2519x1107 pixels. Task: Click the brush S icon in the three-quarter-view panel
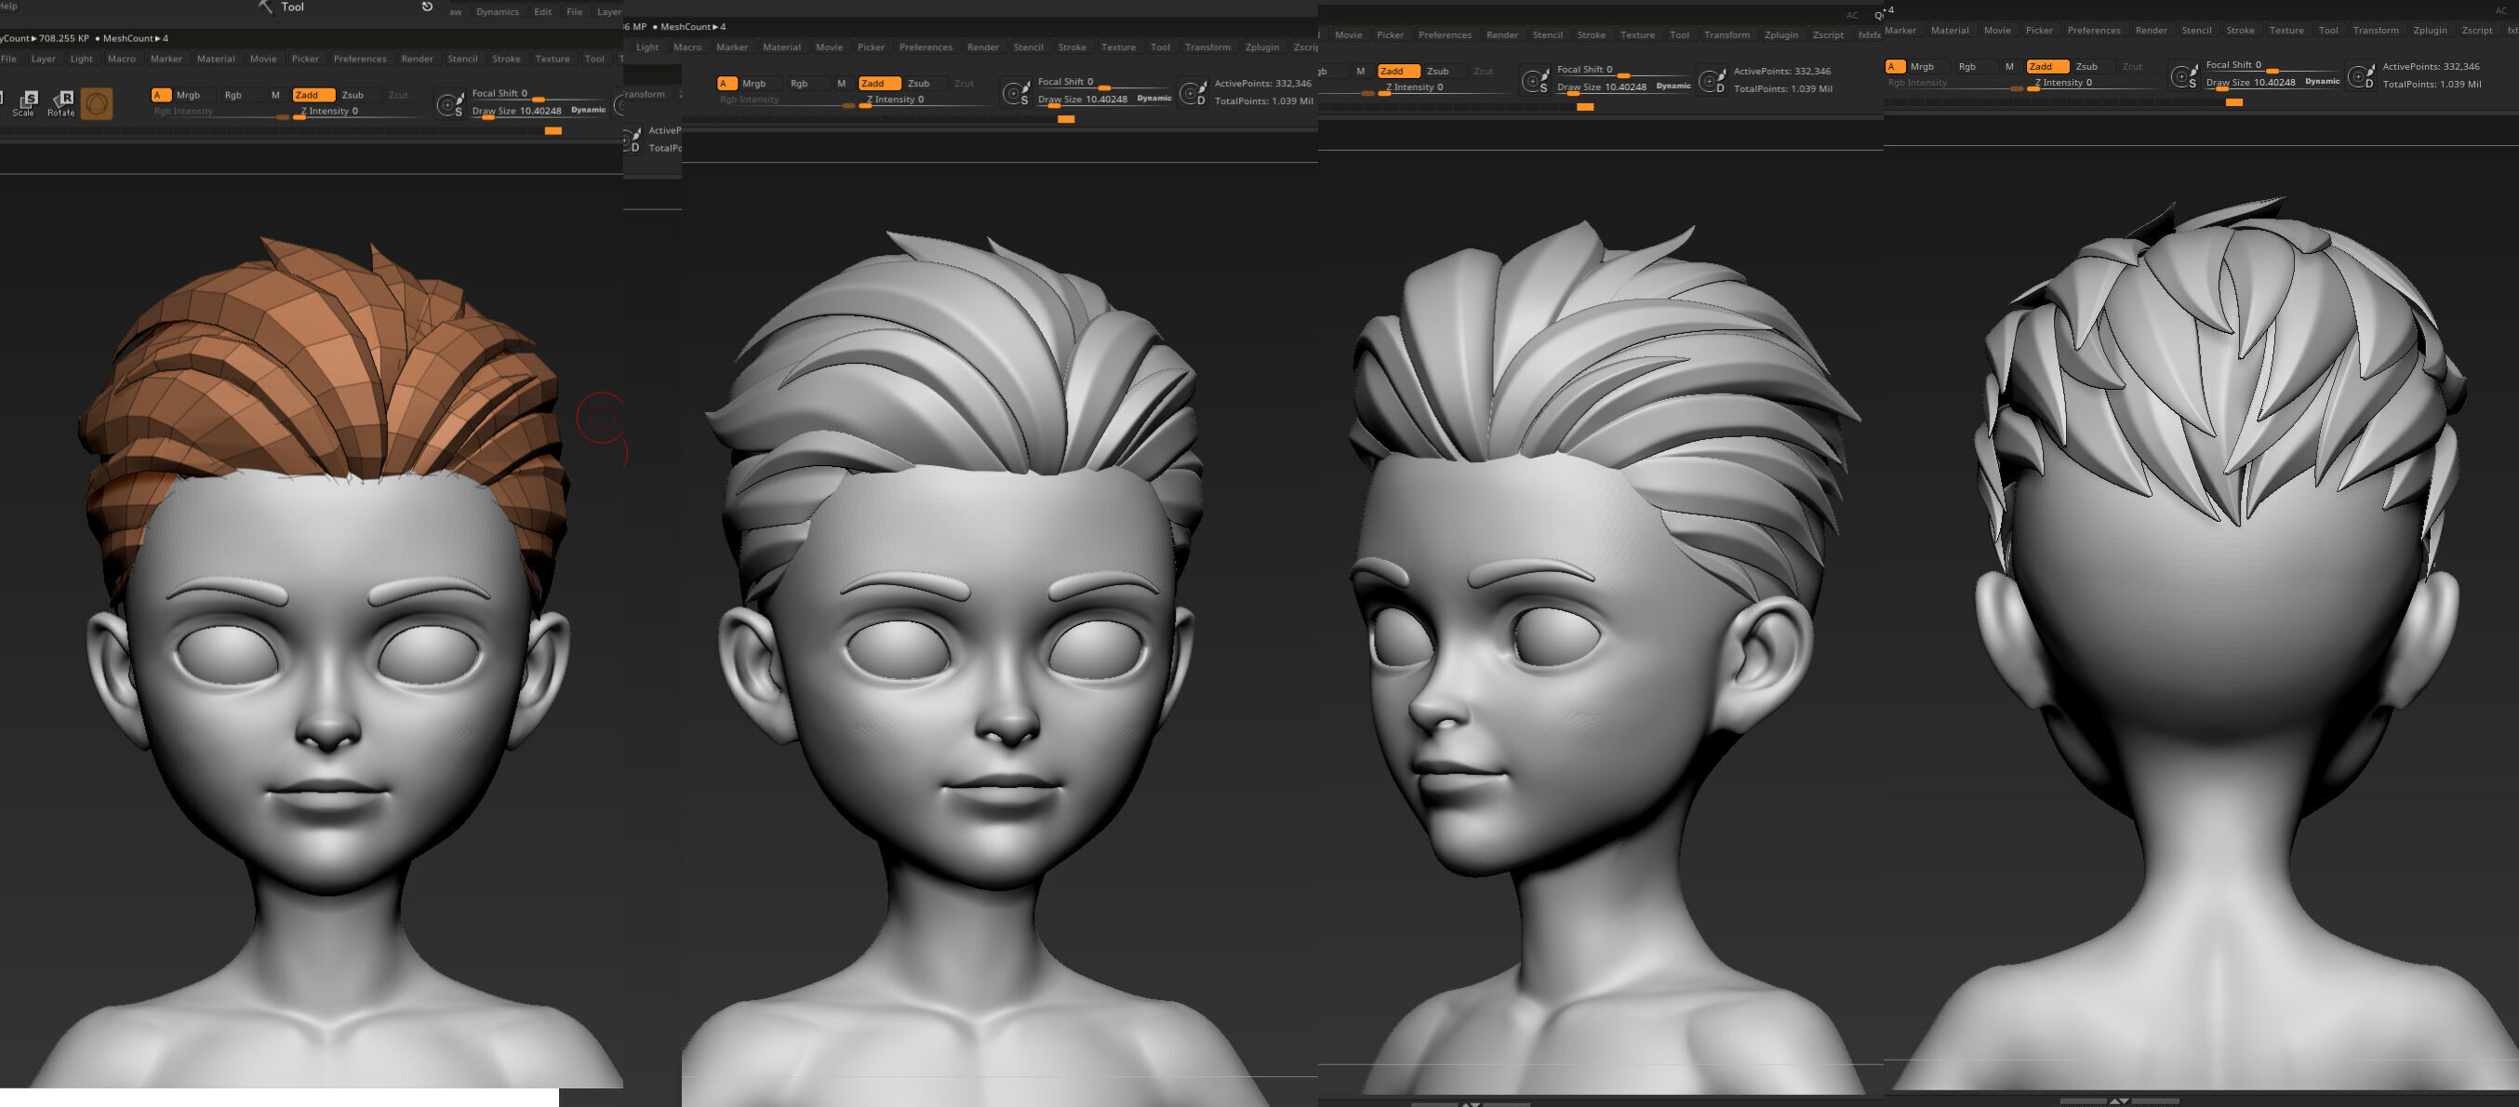click(x=1535, y=80)
